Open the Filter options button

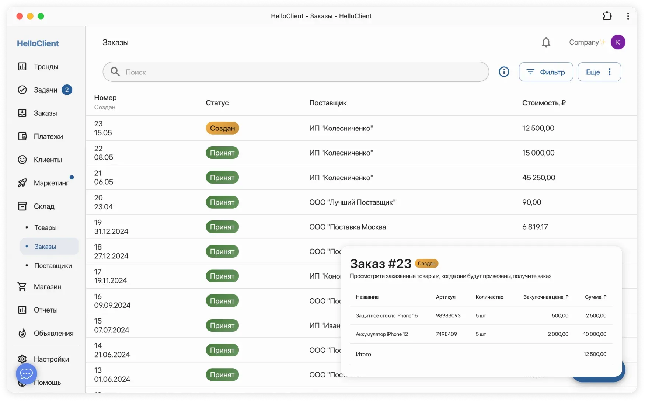[546, 72]
